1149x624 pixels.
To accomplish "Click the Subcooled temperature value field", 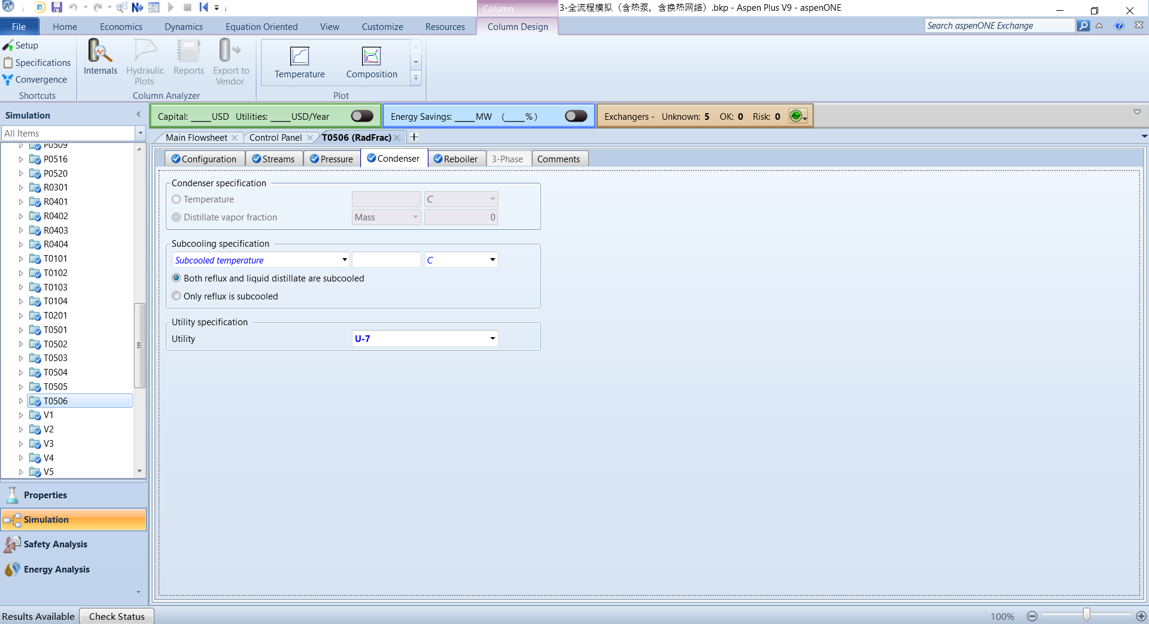I will [387, 260].
